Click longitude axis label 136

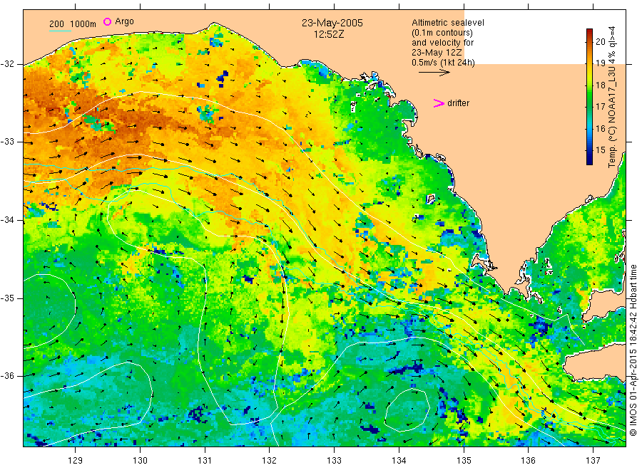click(528, 461)
